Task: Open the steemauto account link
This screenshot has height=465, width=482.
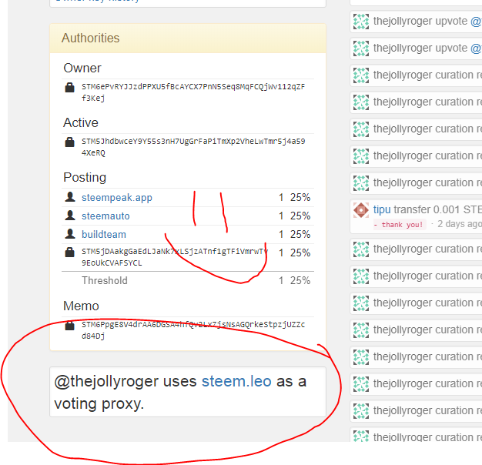Action: (x=105, y=216)
